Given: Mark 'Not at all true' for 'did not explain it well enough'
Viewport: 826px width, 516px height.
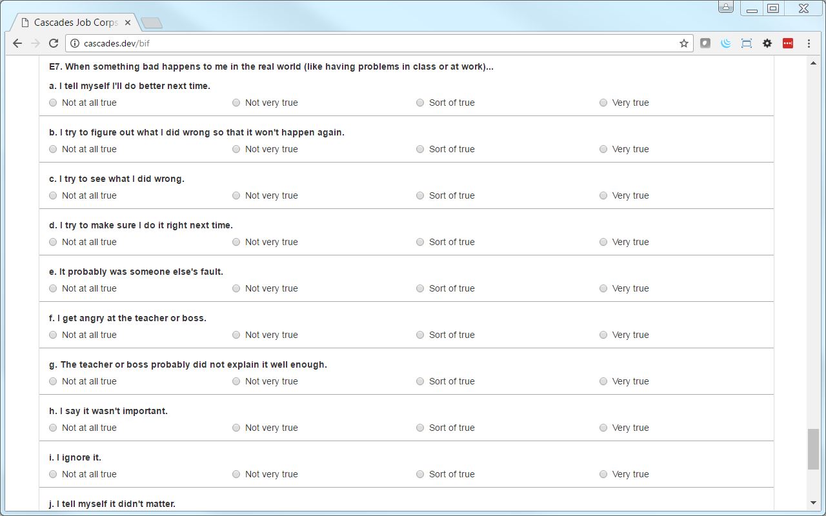Looking at the screenshot, I should coord(53,381).
